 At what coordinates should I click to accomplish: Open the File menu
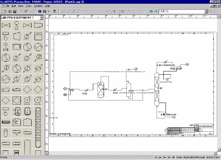point(8,6)
